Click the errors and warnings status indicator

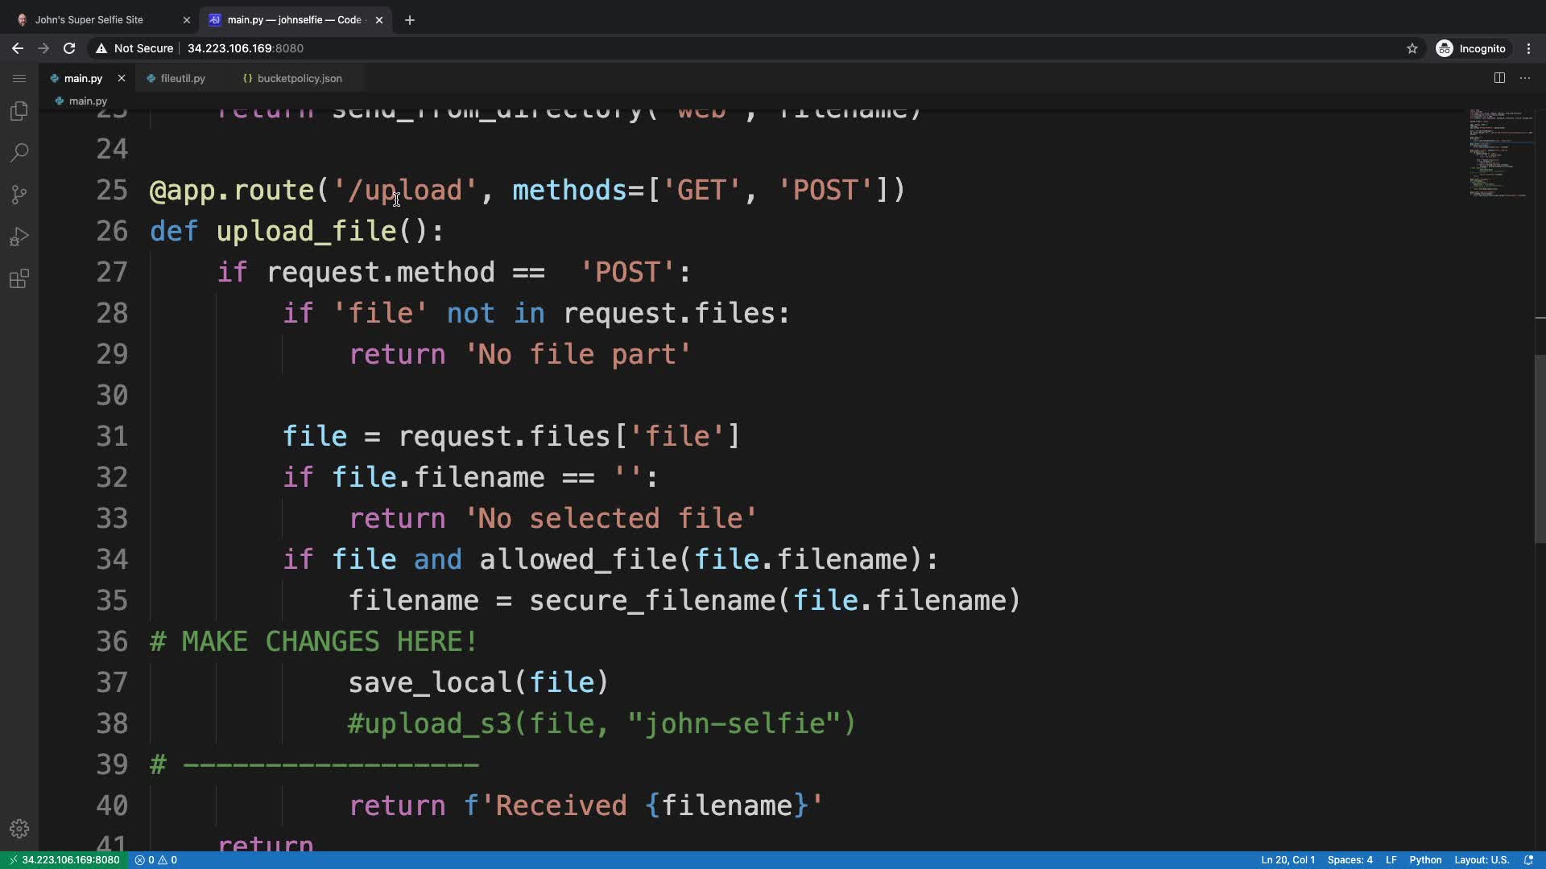pos(156,860)
